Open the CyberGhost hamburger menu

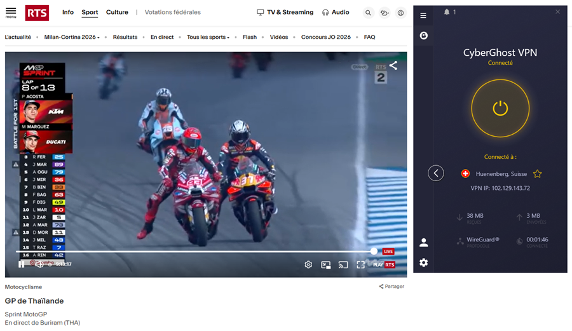pyautogui.click(x=423, y=15)
